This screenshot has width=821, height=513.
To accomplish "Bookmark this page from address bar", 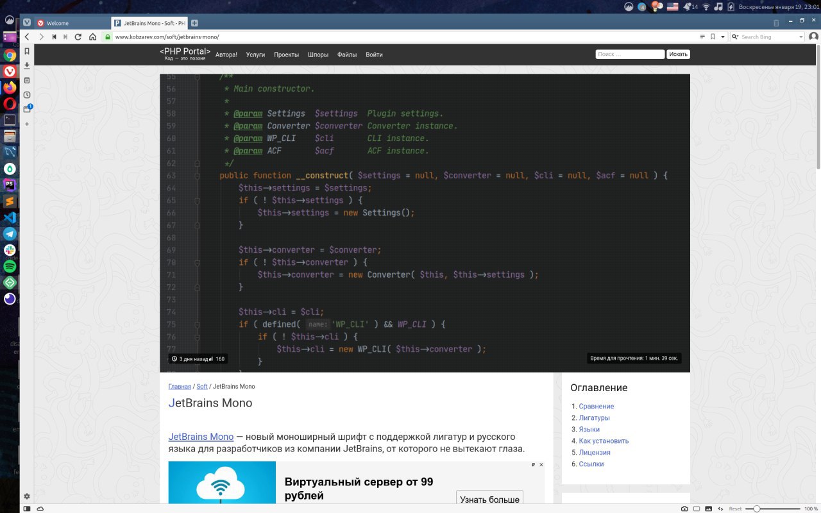I will coord(713,37).
